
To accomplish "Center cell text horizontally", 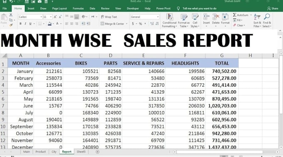I will (72, 24).
